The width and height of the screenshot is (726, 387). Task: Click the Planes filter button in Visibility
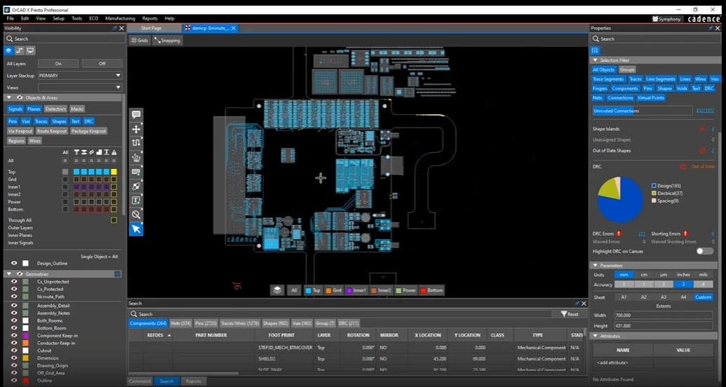(x=34, y=109)
